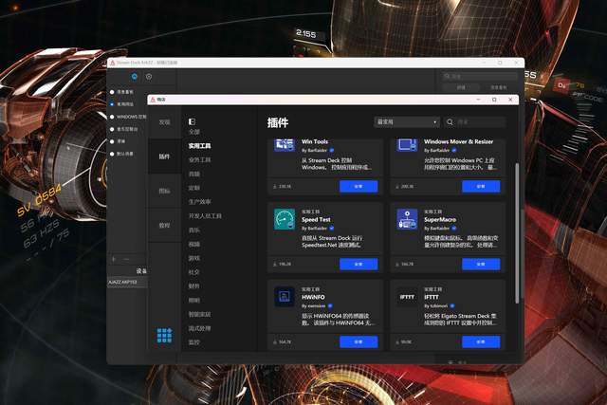Click the blue keypad grid icon in store sidebar
607x405 pixels.
click(164, 336)
